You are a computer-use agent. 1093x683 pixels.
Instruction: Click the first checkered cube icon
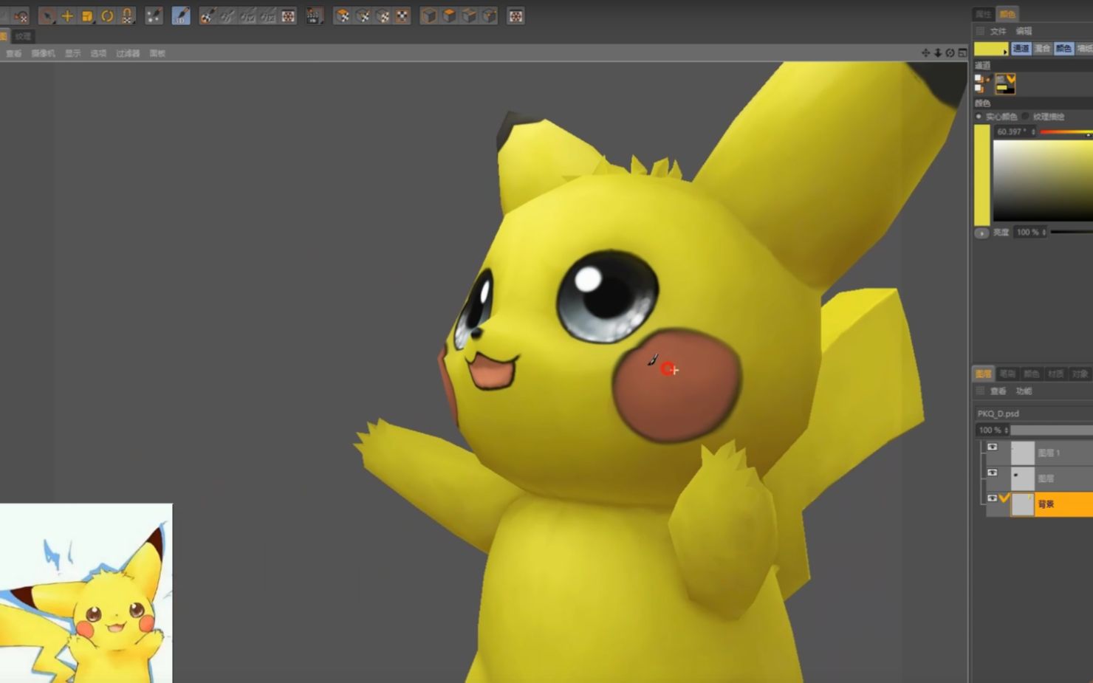click(x=343, y=16)
